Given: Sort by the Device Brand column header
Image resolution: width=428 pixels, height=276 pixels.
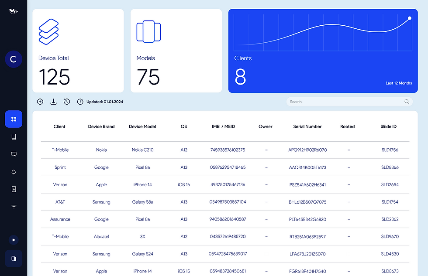Looking at the screenshot, I should (101, 126).
